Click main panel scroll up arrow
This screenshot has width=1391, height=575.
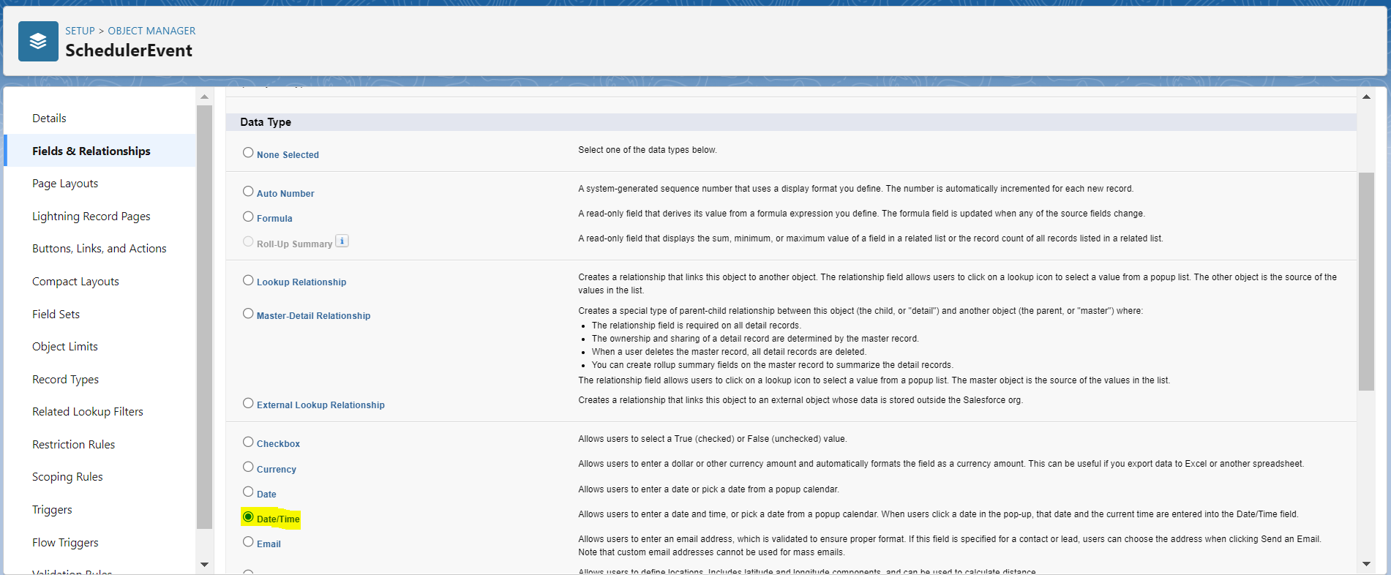1366,97
